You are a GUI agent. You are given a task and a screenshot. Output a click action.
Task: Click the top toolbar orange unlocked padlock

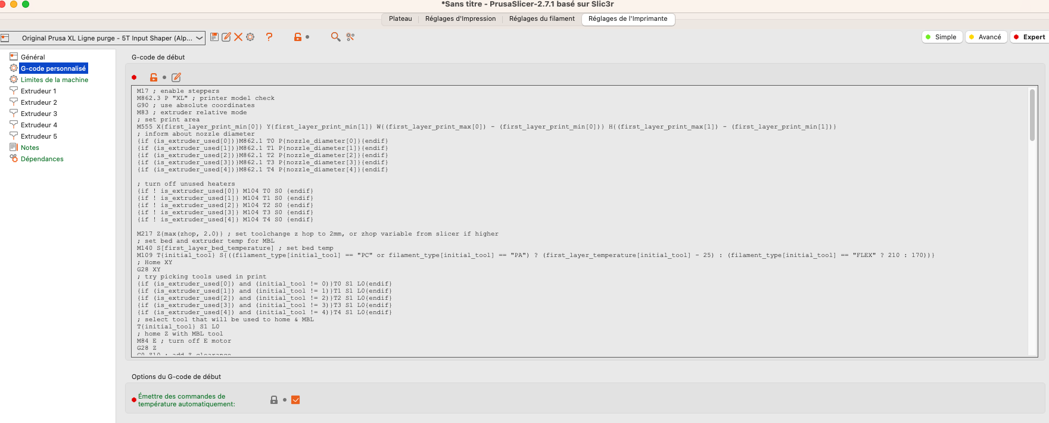298,37
